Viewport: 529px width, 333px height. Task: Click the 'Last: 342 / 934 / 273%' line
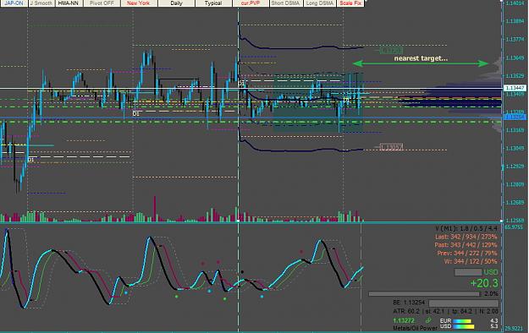(x=466, y=237)
